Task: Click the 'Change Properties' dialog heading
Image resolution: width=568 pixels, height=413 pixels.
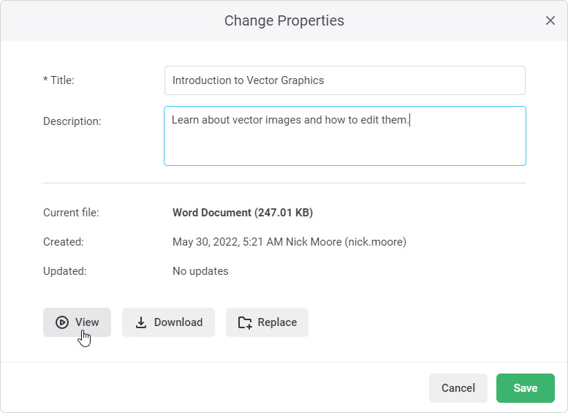Action: 284,20
